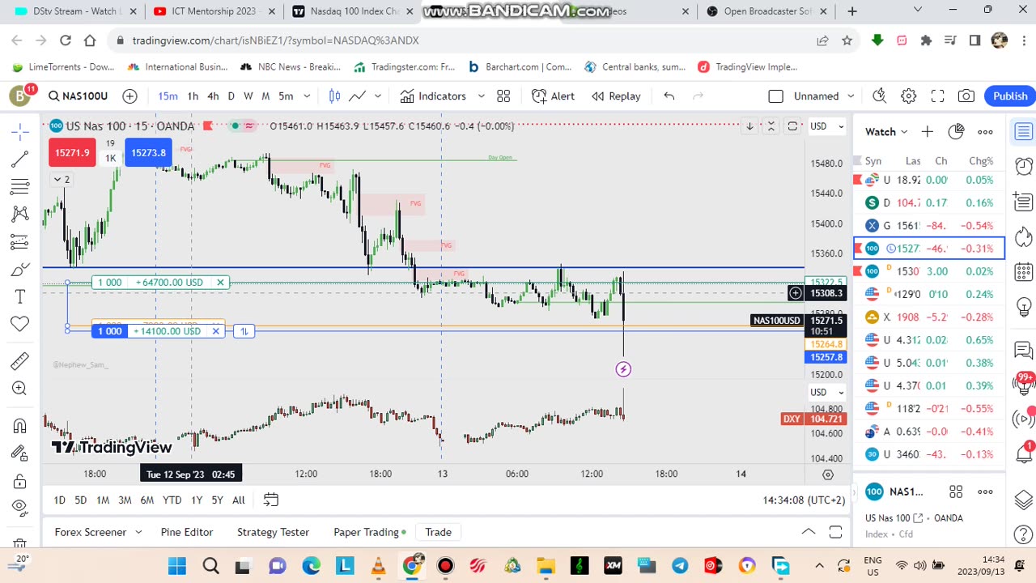
Task: Open the Strategy Tester tab
Action: (273, 532)
